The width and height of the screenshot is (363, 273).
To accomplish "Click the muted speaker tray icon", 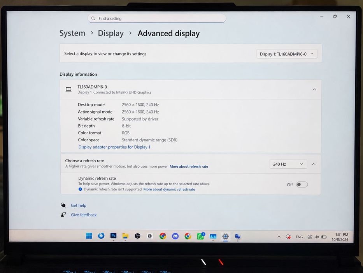I will tap(317, 237).
